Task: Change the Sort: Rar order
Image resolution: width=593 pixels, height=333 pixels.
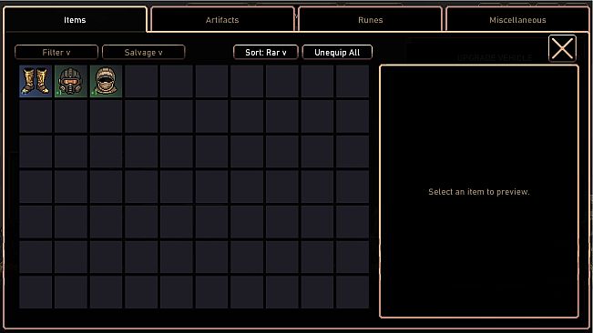Action: pos(266,52)
